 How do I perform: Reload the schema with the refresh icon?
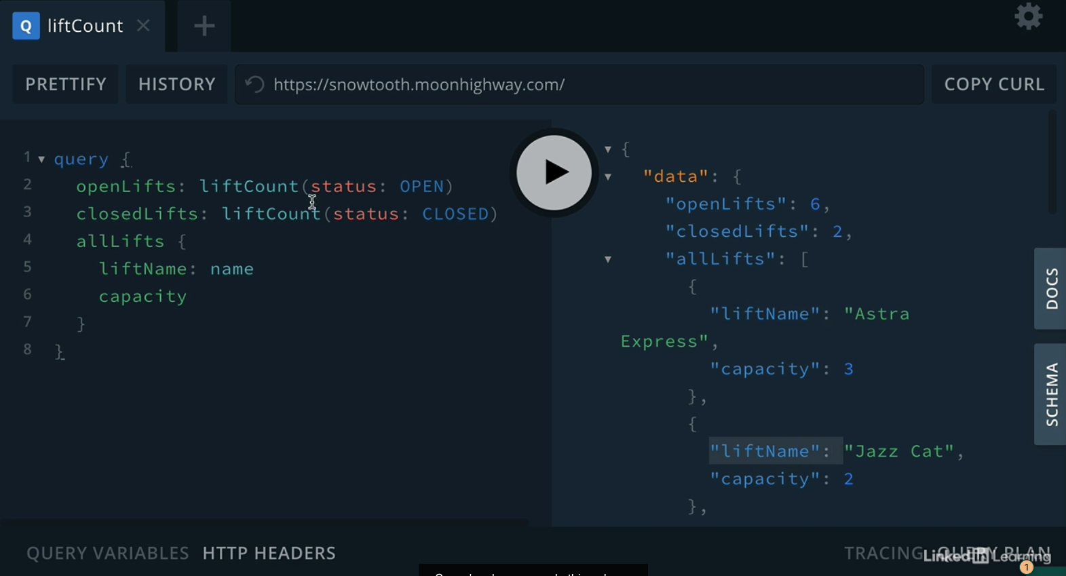(254, 84)
